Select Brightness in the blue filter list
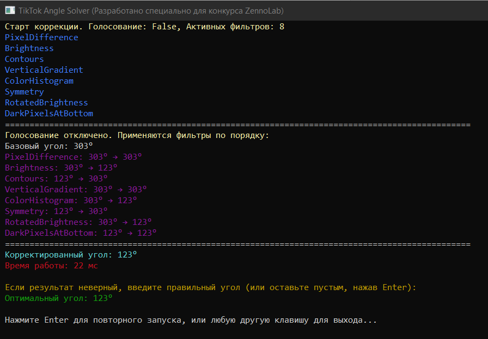Viewport: 488px width, 339px height. coord(29,48)
